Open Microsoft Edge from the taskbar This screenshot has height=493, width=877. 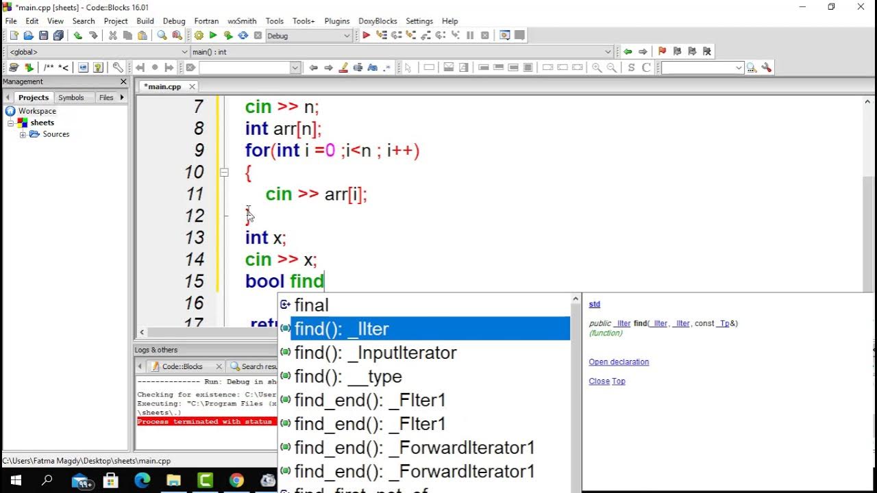(142, 480)
